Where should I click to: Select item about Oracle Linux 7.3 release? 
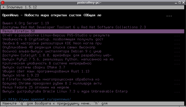coord(65,91)
